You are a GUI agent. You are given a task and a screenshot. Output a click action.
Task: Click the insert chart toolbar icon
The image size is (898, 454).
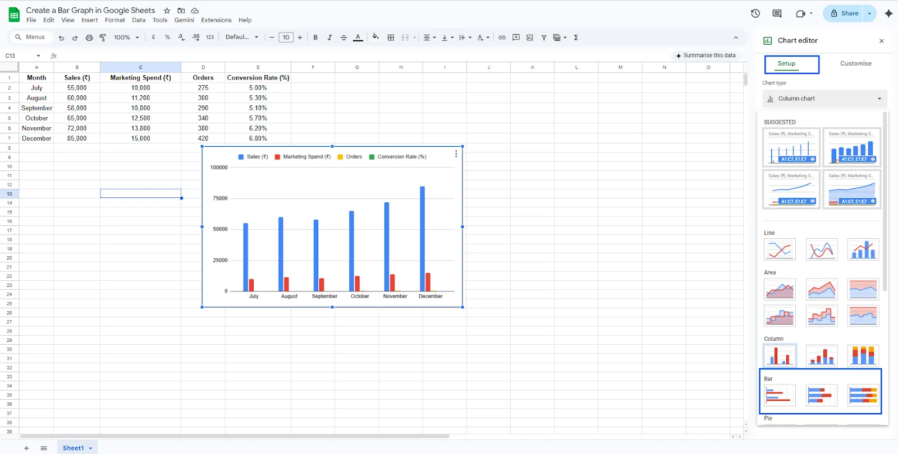530,38
